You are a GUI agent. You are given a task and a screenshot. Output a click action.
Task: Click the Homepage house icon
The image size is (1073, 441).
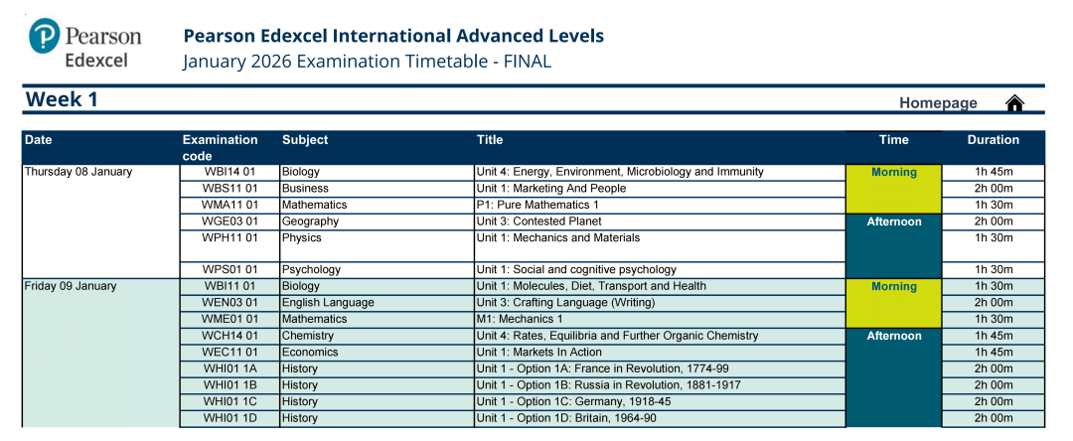coord(1014,103)
